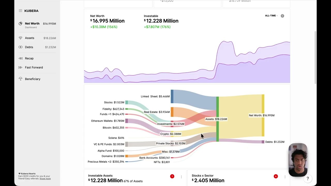Open Recap rewind icon in sidebar

pos(20,58)
